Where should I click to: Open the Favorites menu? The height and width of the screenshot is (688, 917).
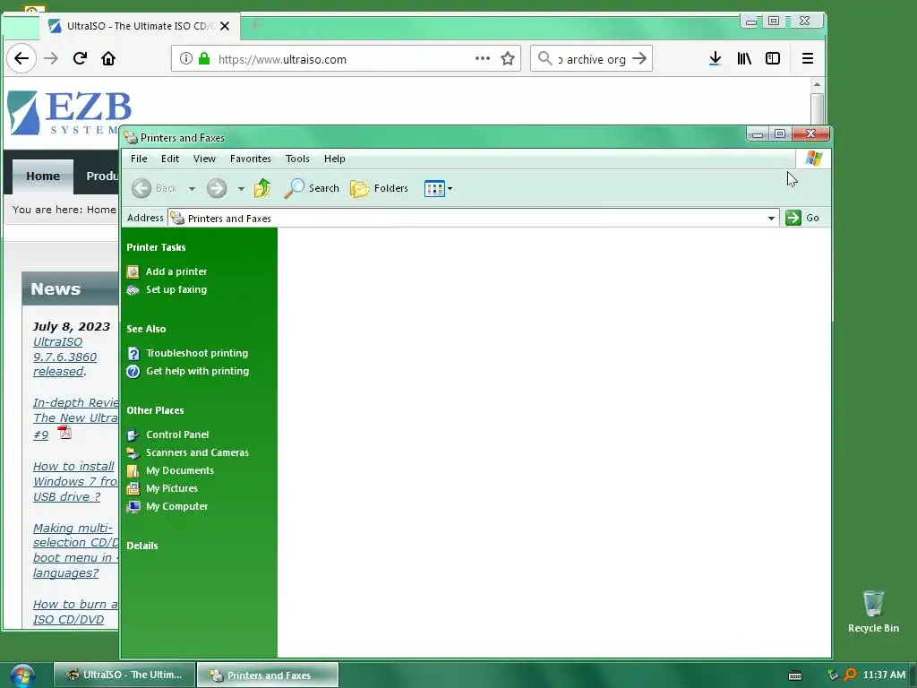coord(251,159)
